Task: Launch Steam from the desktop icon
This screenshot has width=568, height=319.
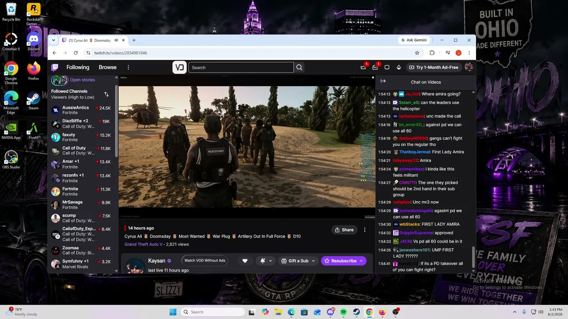Action: click(33, 101)
